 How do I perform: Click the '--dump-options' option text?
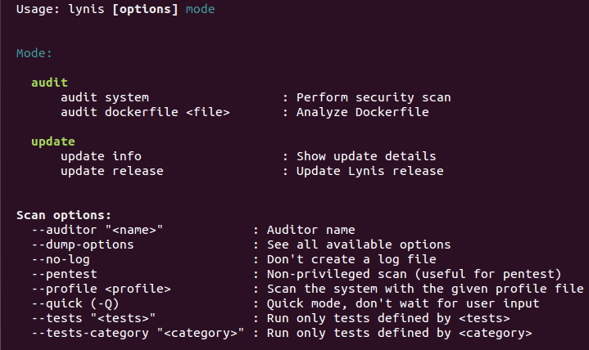pyautogui.click(x=83, y=245)
